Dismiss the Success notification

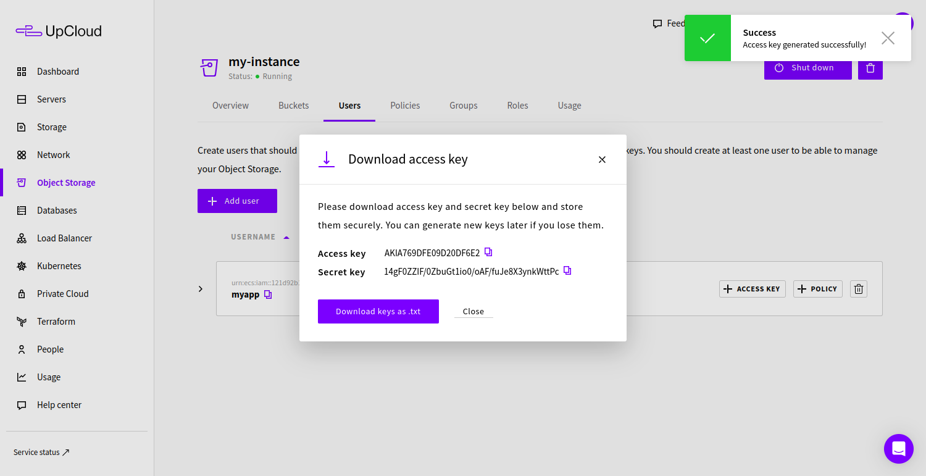point(888,38)
